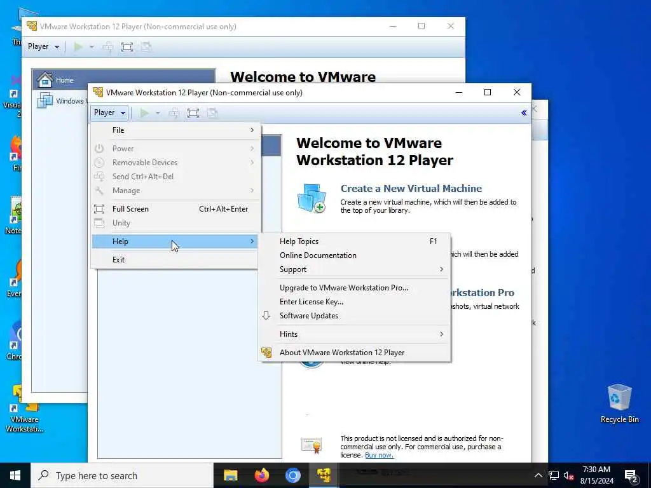Viewport: 651px width, 488px height.
Task: Expand the File submenu
Action: [x=175, y=130]
